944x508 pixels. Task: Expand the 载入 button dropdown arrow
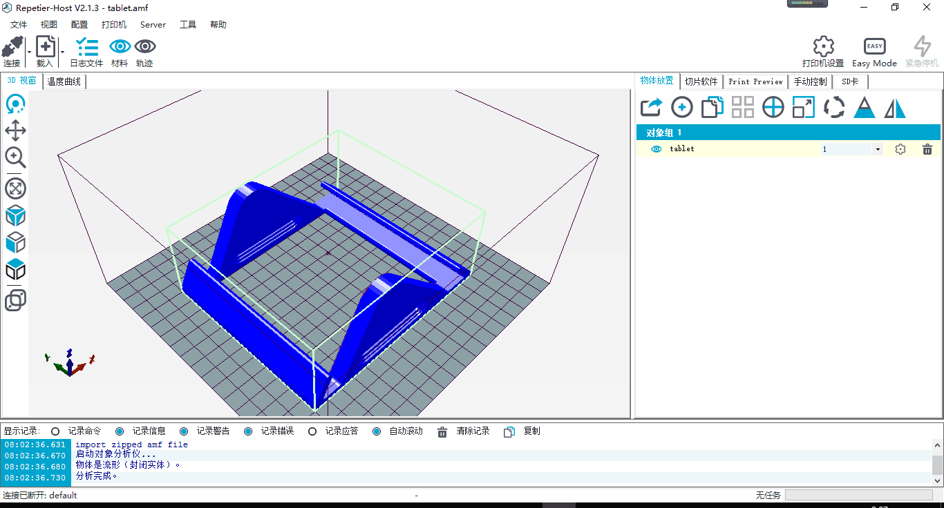coord(62,52)
